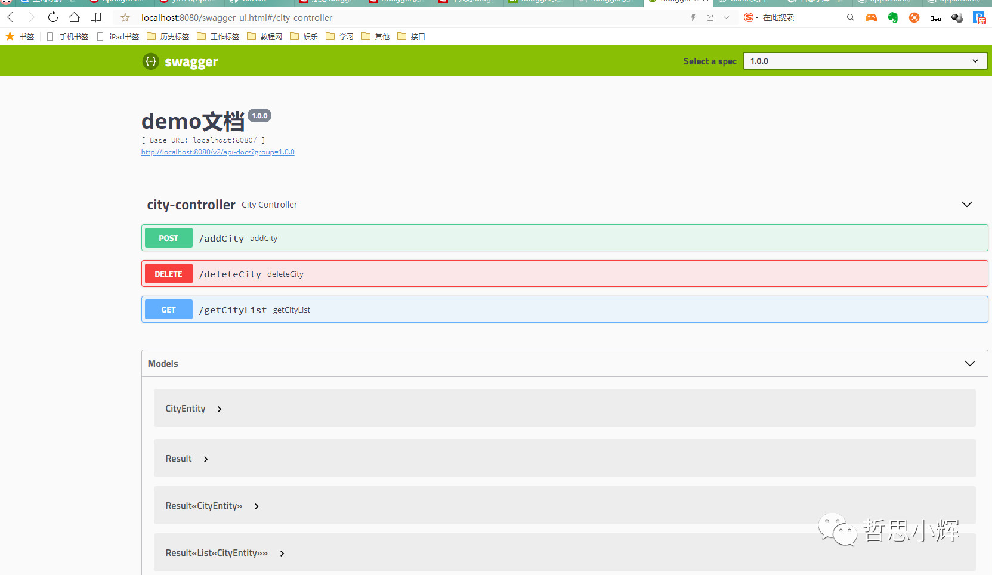The width and height of the screenshot is (992, 575).
Task: Collapse the city-controller section chevron
Action: 967,205
